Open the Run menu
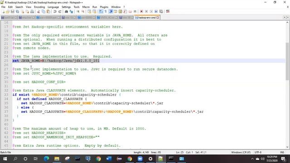This screenshot has height=163, width=290. (95, 7)
